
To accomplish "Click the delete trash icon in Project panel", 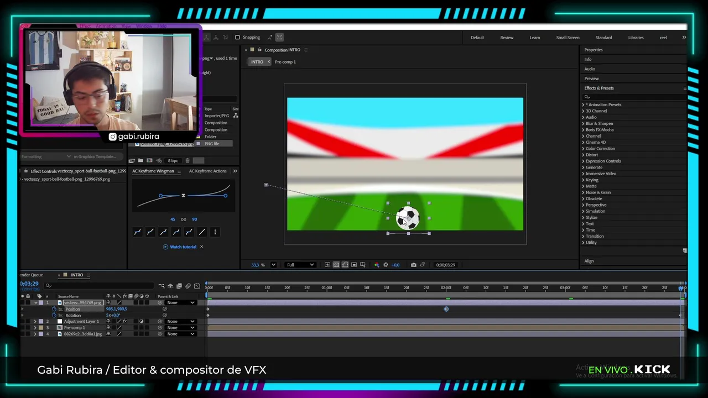I will [188, 161].
